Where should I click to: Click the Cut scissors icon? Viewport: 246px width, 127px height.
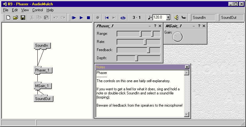tap(32, 18)
